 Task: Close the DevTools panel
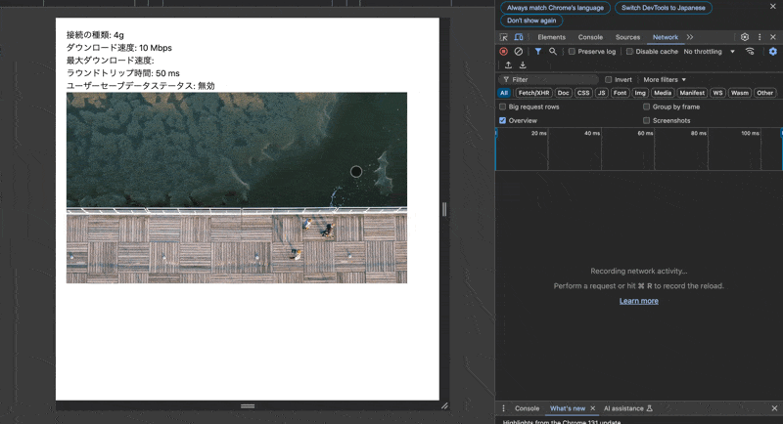click(x=773, y=37)
